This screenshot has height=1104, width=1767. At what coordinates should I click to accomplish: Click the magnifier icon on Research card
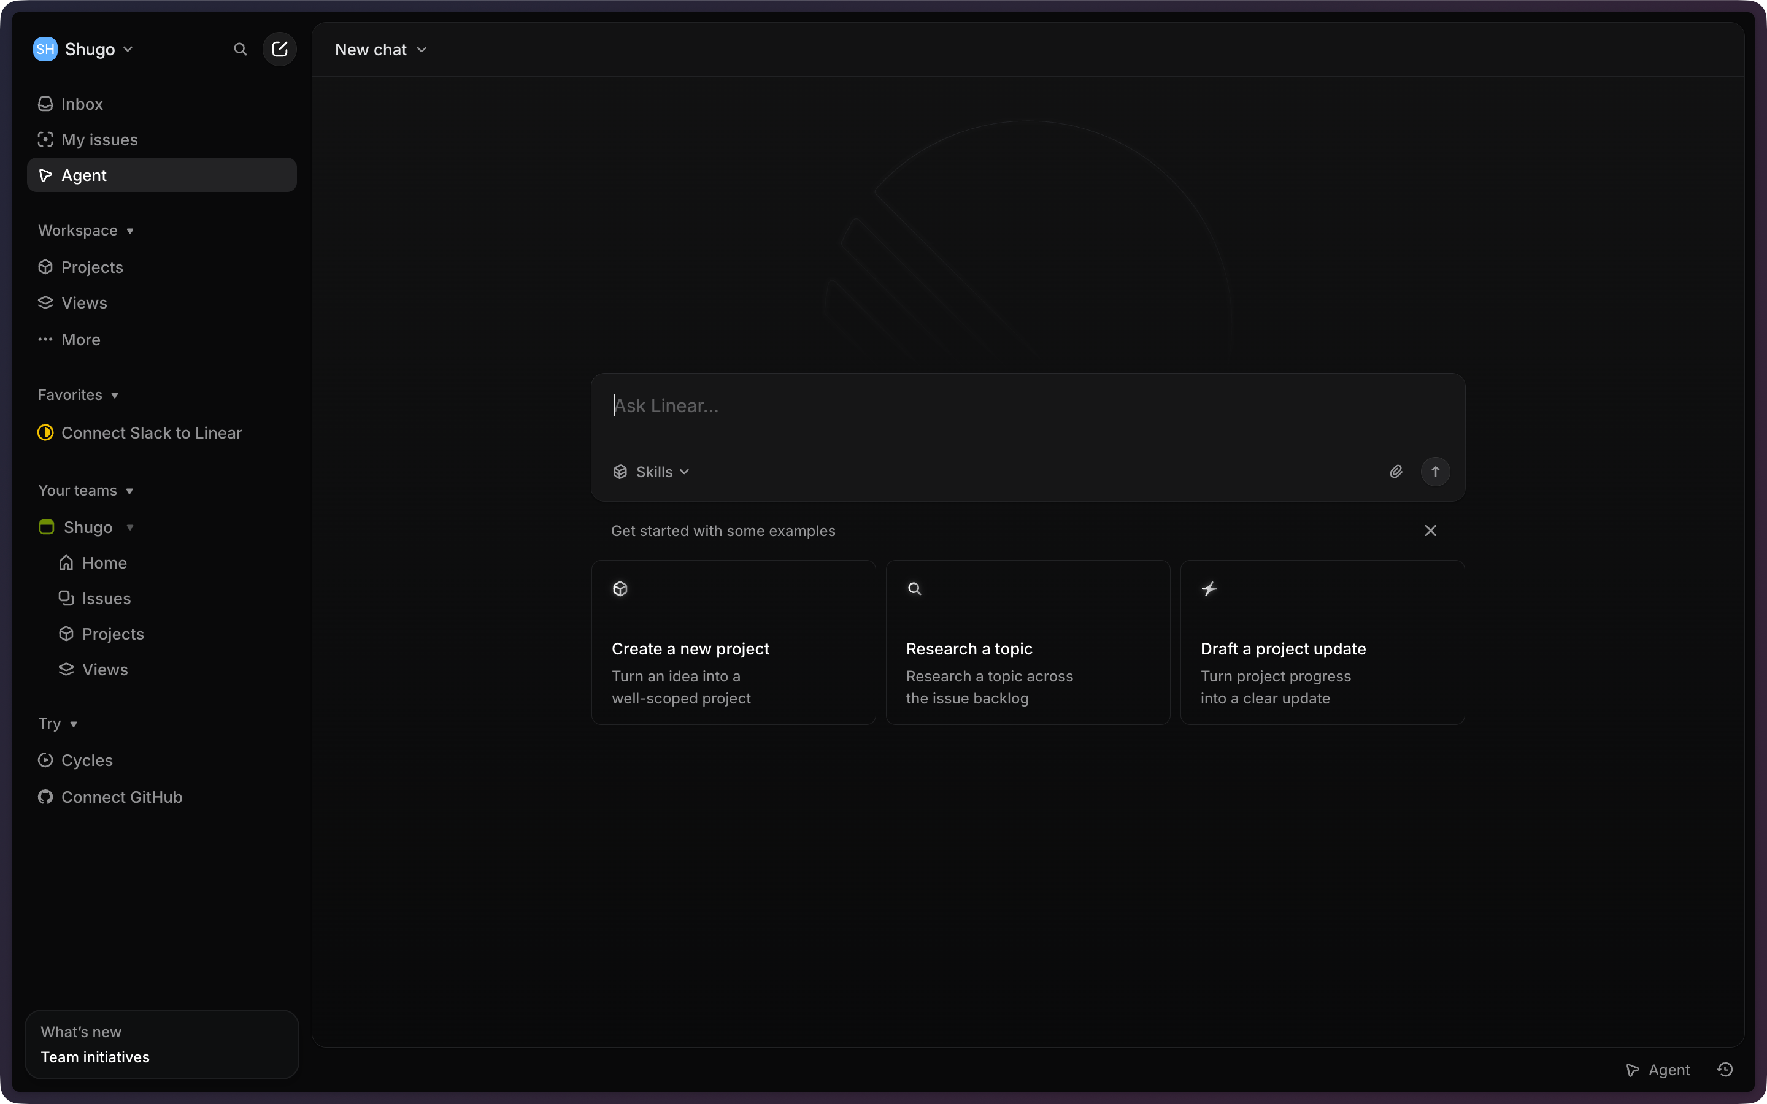[x=914, y=589]
